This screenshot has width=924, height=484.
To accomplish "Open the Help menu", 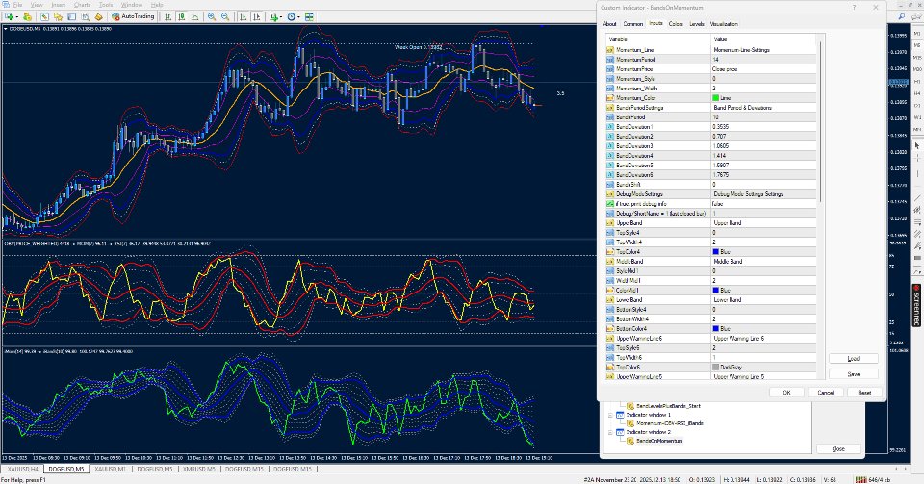I will click(x=157, y=5).
